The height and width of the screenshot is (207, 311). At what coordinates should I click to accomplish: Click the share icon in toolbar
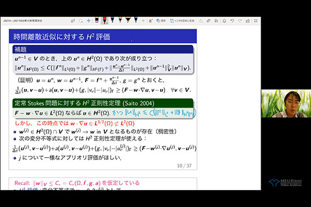[247, 21]
